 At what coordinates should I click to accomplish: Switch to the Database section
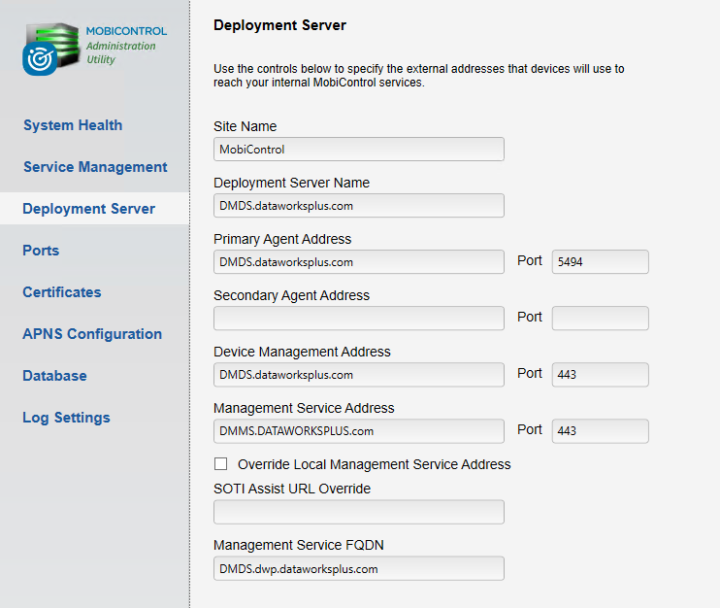click(54, 376)
